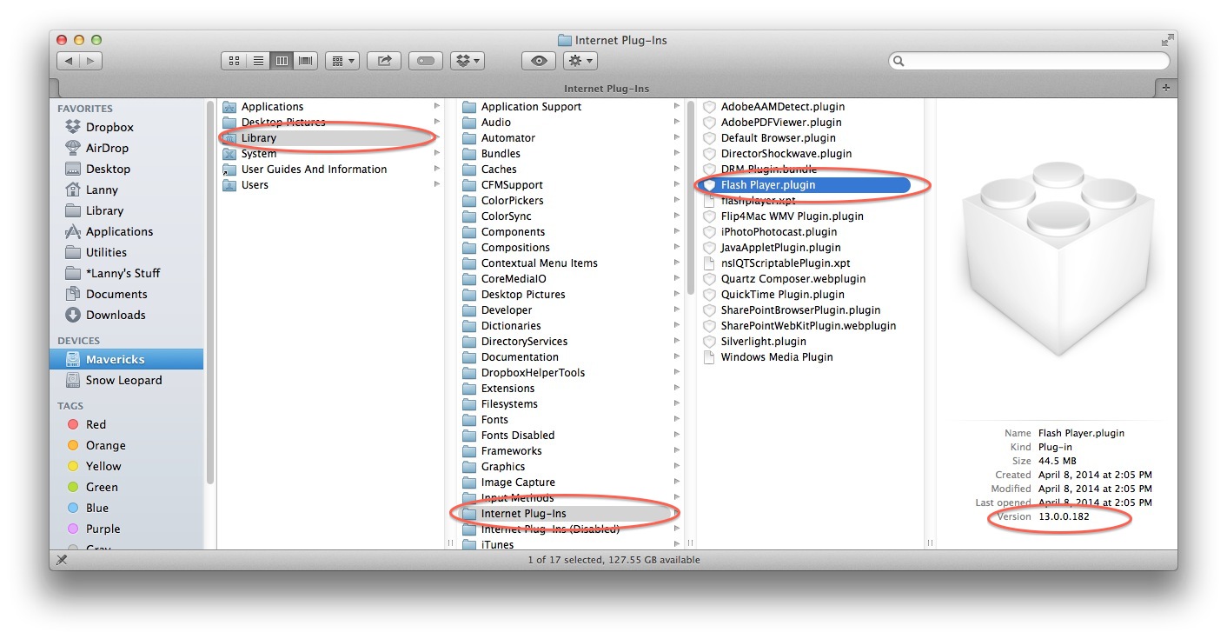
Task: Switch to icon view
Action: click(234, 61)
